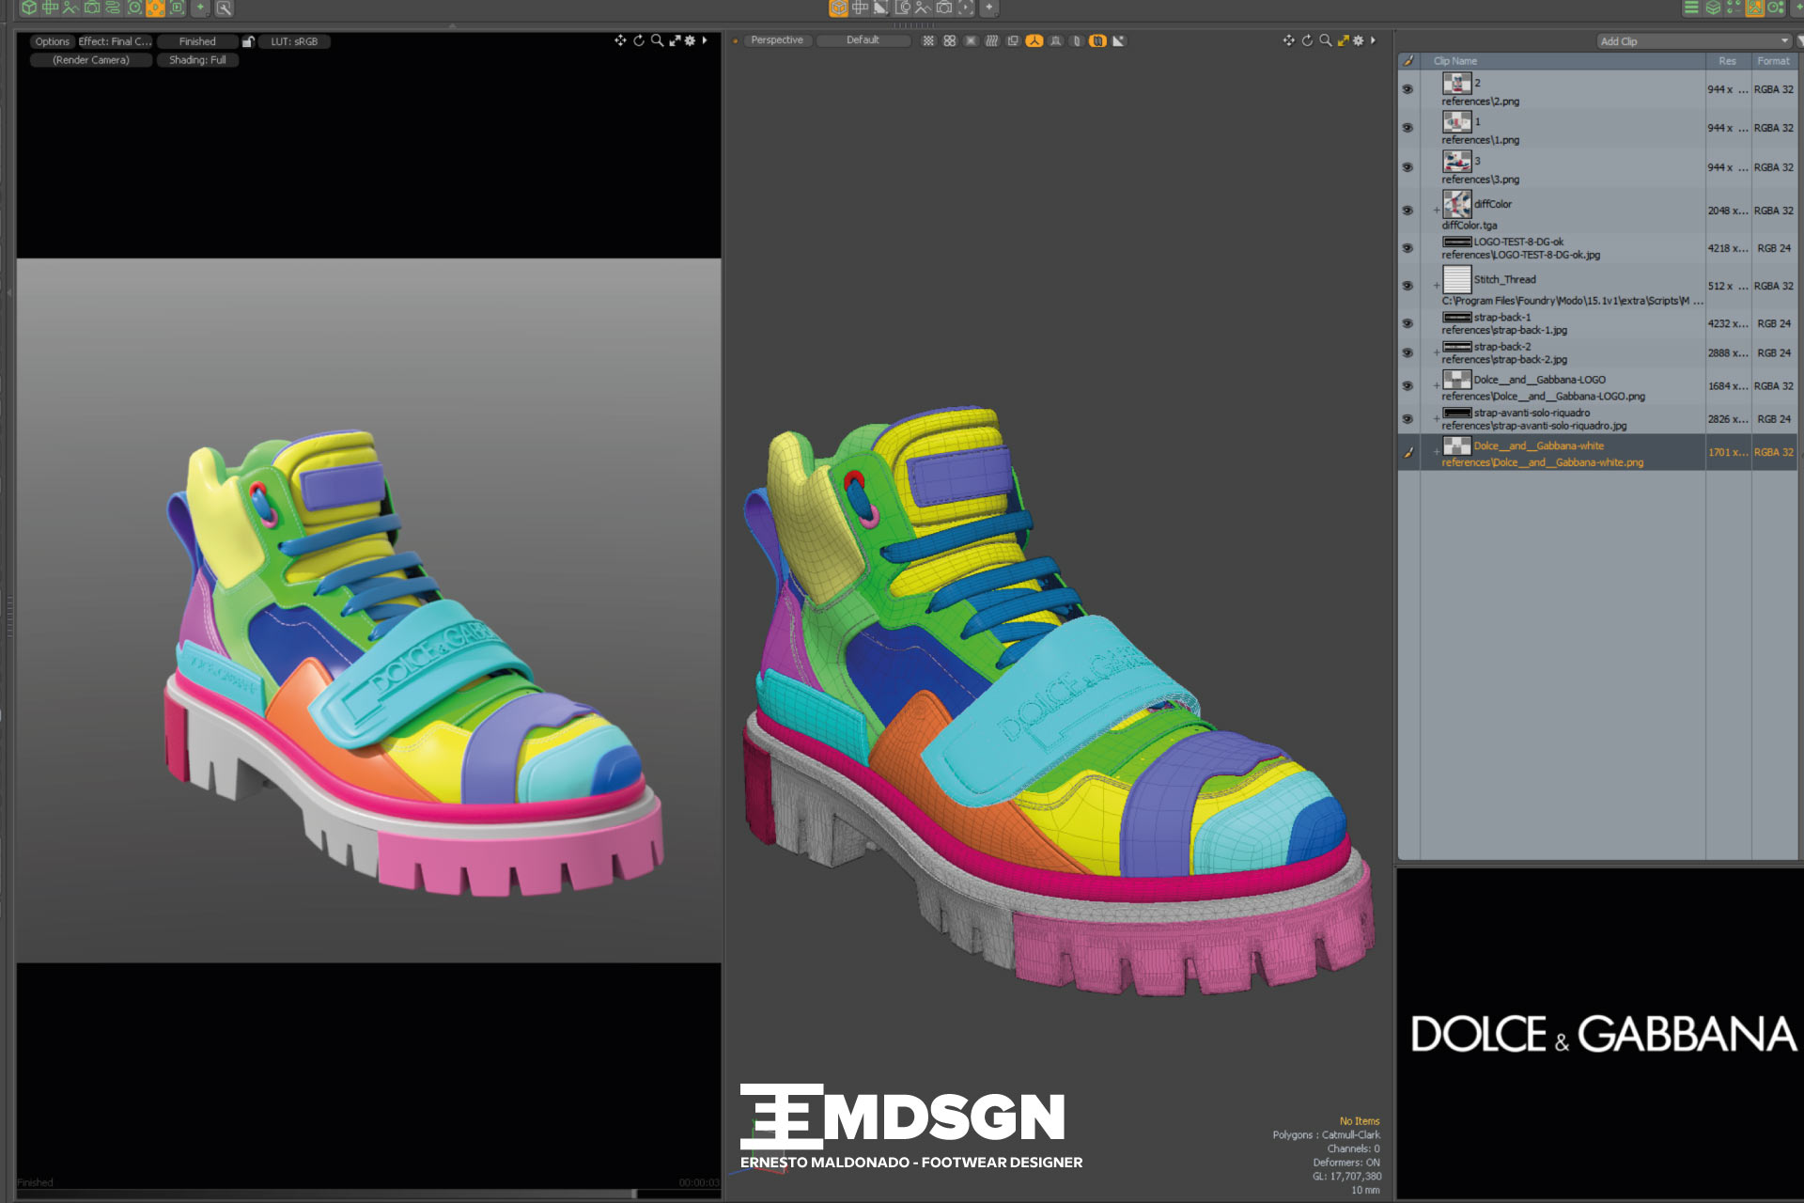
Task: Click the dotted grid icon in the Perspective viewport toolbar
Action: [x=928, y=40]
